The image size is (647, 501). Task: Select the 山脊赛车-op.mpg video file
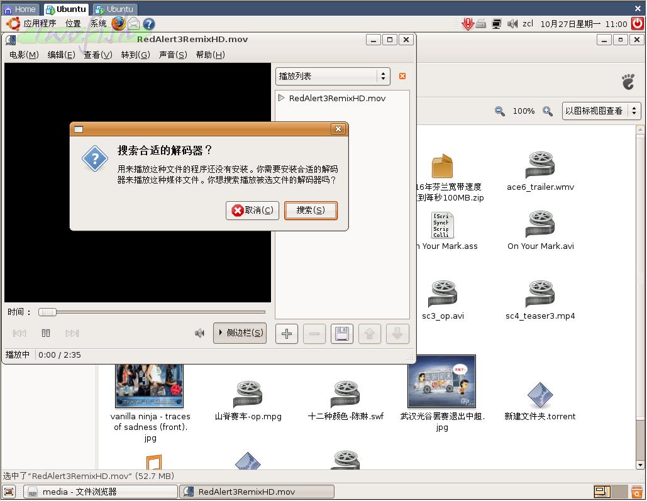click(248, 400)
